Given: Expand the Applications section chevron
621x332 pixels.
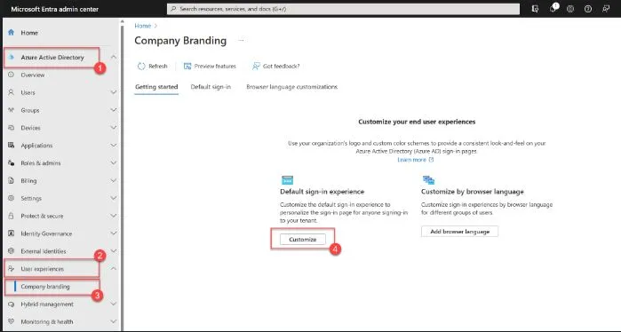Looking at the screenshot, I should [114, 146].
